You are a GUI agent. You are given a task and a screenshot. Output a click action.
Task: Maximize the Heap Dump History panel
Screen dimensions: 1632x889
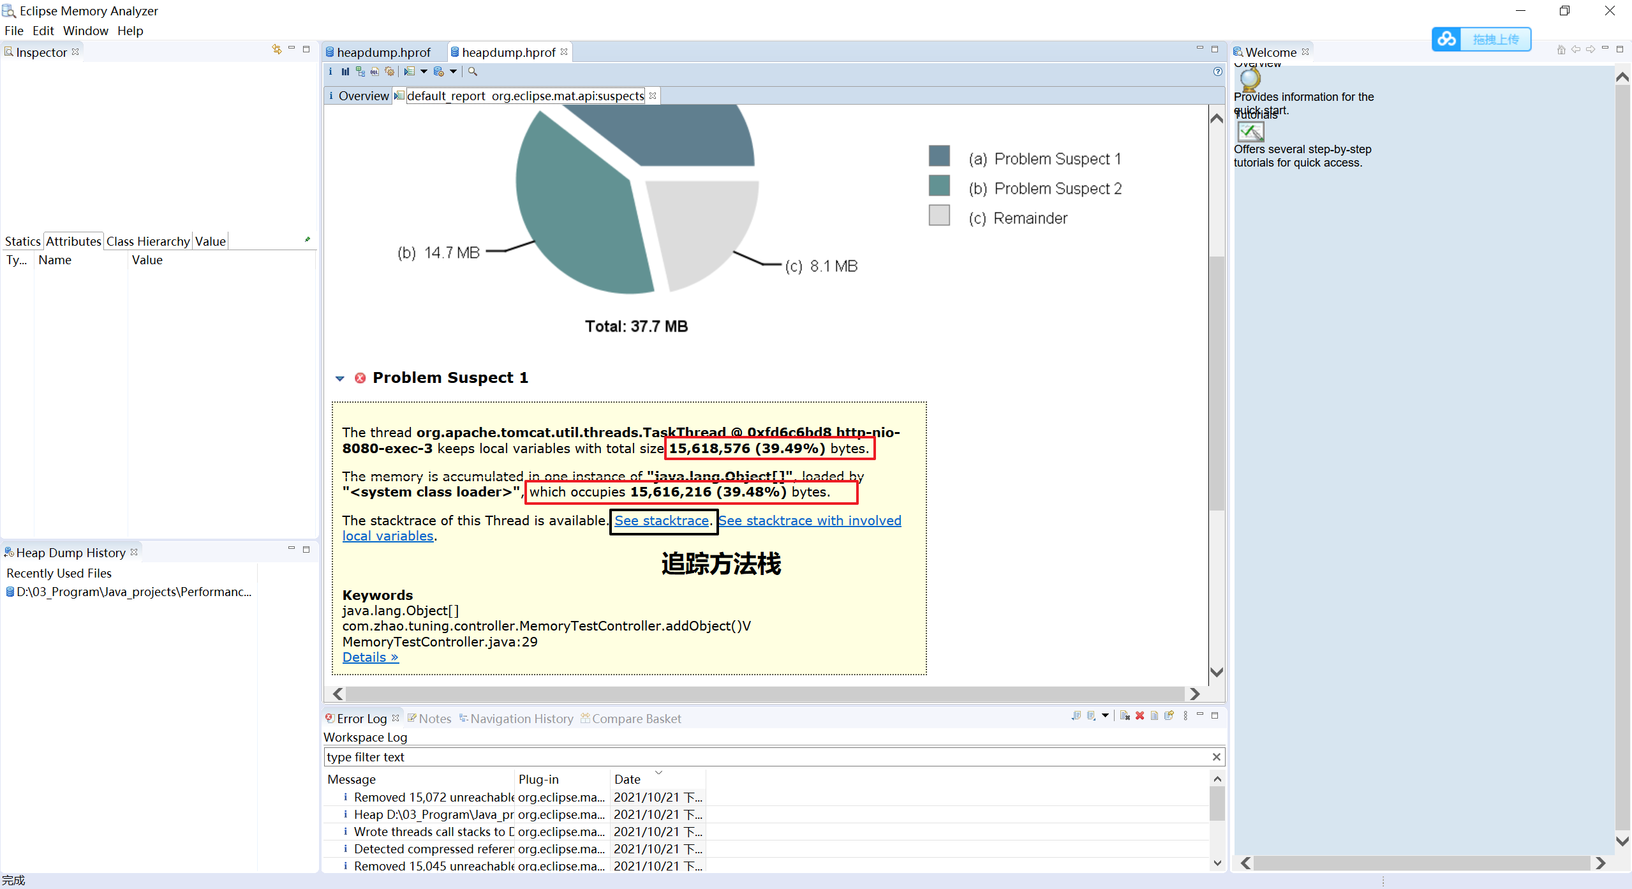coord(306,549)
